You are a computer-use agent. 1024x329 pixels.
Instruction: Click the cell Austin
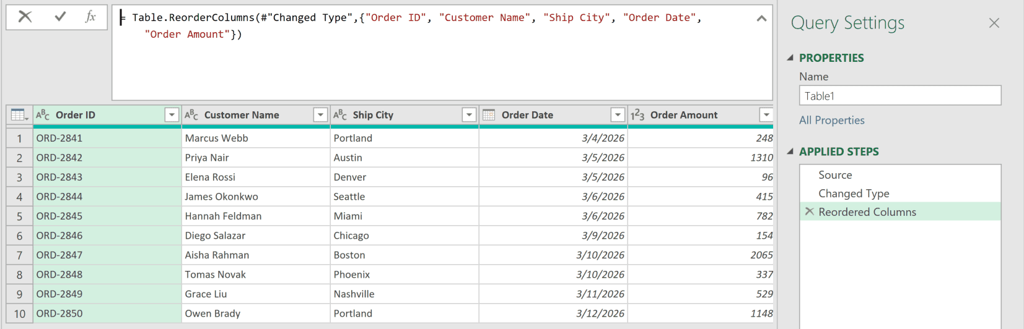coord(405,158)
